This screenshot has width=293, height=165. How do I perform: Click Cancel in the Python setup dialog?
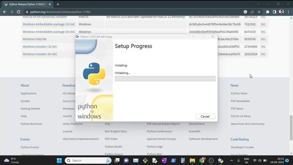[205, 116]
